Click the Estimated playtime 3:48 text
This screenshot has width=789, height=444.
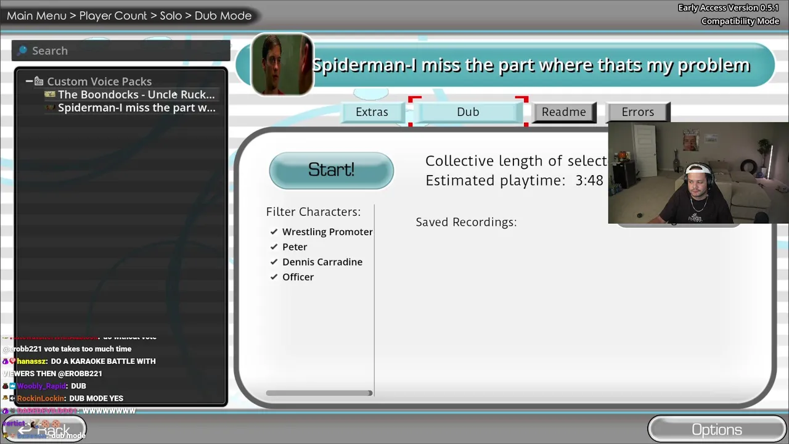514,180
